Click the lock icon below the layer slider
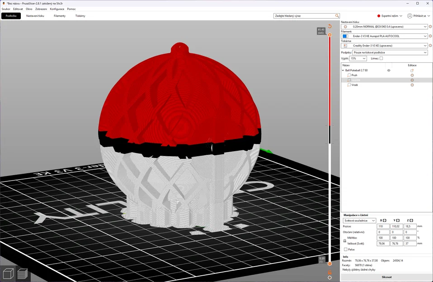 click(x=329, y=272)
